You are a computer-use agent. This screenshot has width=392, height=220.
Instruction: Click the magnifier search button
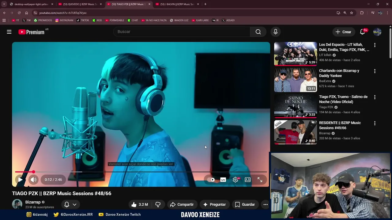tap(258, 32)
